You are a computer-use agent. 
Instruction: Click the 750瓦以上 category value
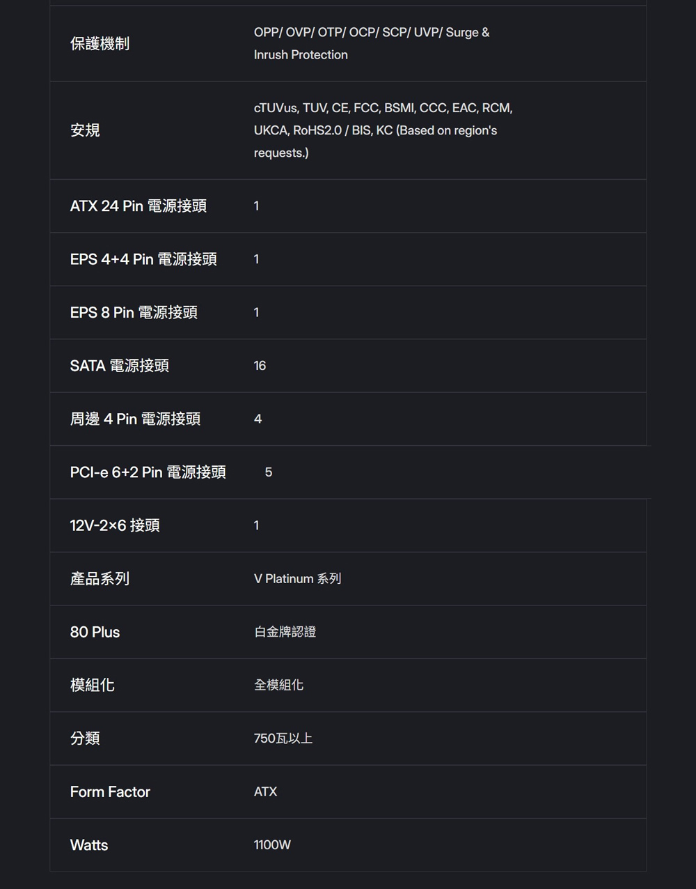283,739
